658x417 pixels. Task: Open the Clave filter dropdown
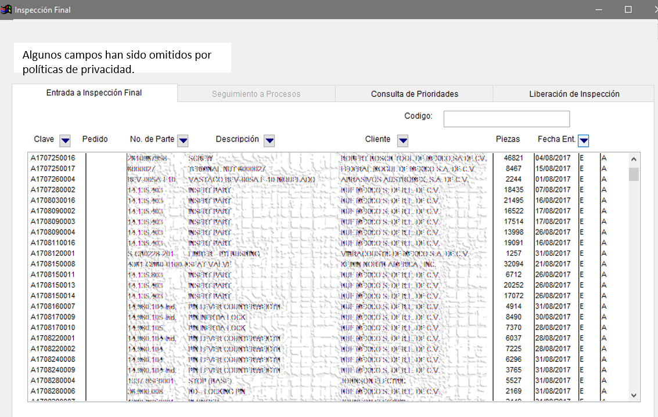(65, 140)
